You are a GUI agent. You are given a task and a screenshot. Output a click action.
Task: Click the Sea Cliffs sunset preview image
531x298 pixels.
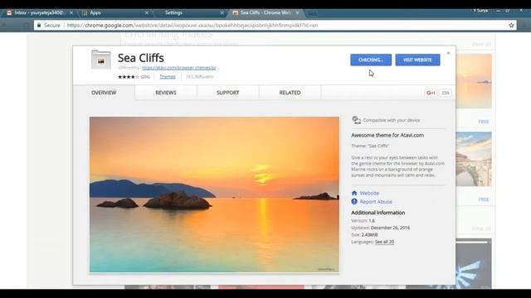tap(214, 195)
